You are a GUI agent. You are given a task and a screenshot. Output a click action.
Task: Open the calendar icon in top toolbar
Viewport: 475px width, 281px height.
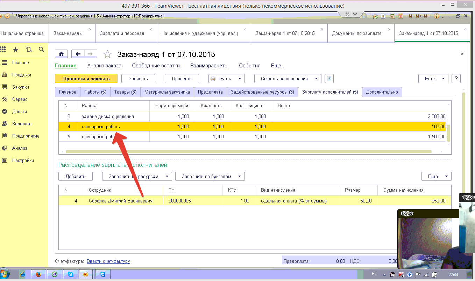point(400,16)
